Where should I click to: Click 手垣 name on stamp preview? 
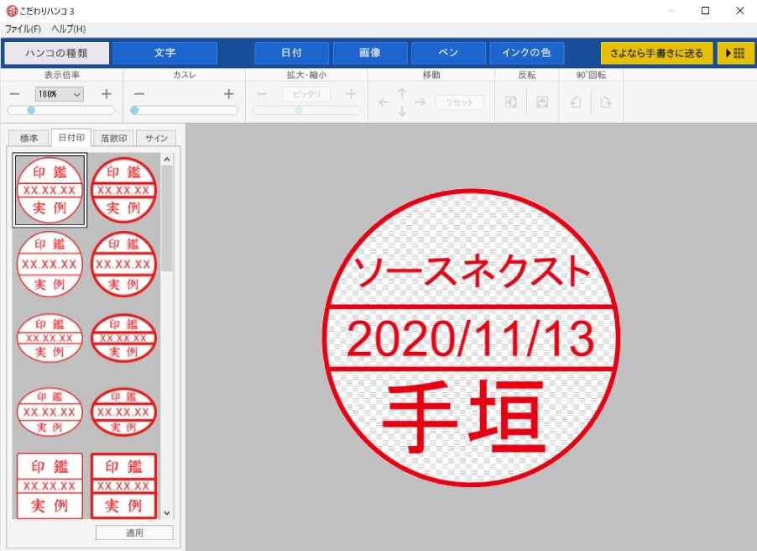click(464, 416)
